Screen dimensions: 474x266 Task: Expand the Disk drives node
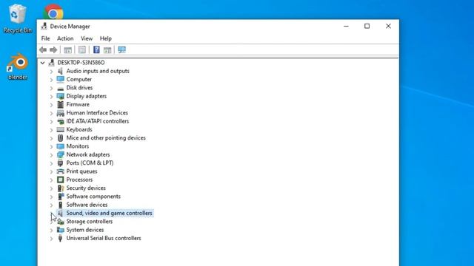[x=51, y=88]
